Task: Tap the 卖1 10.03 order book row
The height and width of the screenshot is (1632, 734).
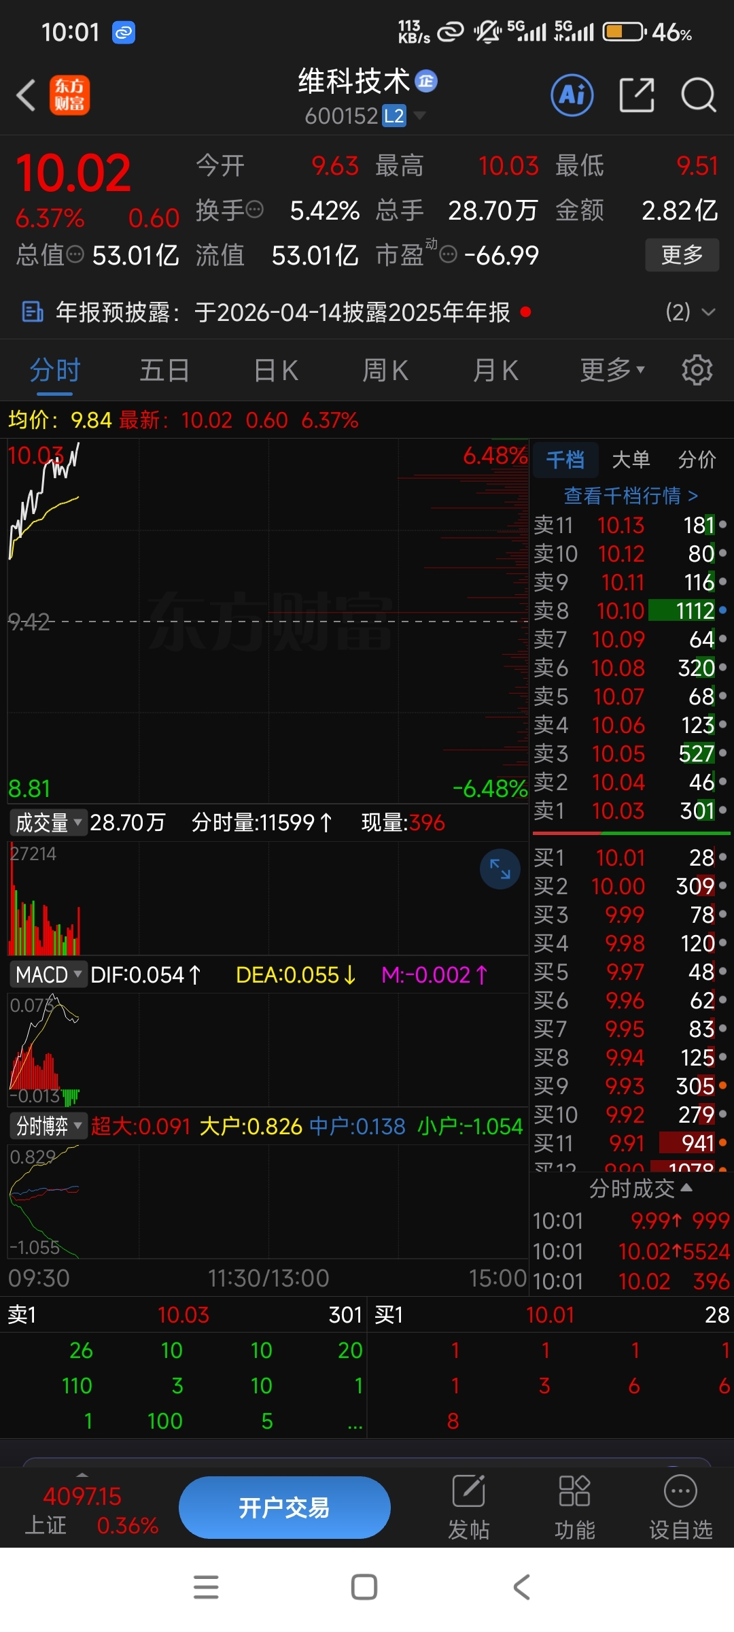Action: [631, 811]
